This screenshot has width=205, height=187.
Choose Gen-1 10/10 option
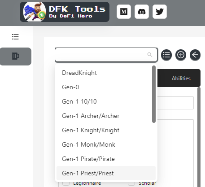(106, 101)
